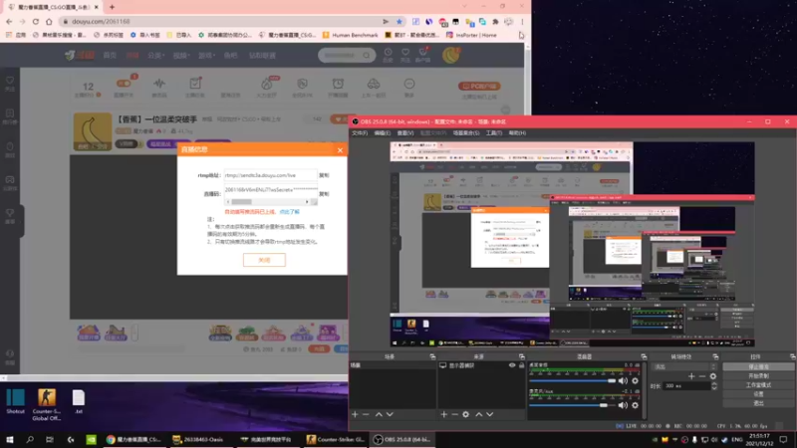
Task: Remove scene transition with minus icon
Action: tap(702, 376)
